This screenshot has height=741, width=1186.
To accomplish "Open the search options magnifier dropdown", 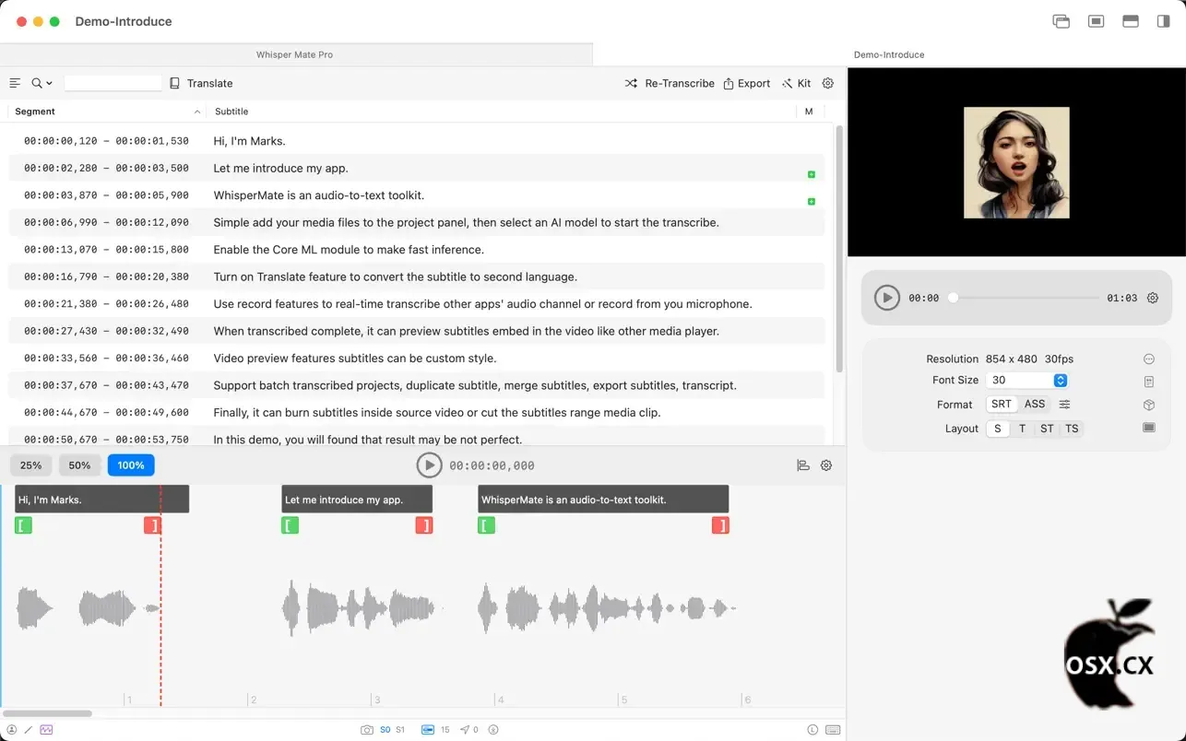I will (42, 83).
